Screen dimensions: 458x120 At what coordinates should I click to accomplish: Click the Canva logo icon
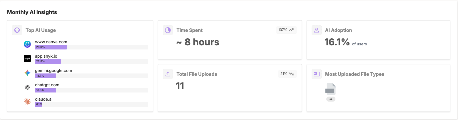click(27, 44)
